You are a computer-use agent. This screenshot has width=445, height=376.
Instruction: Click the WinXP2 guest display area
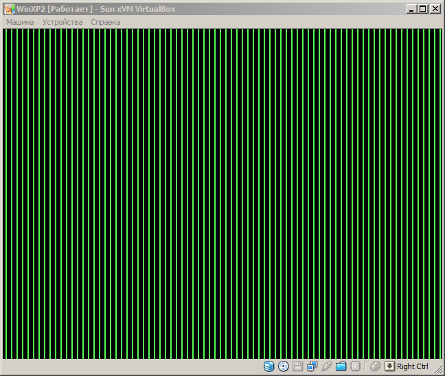click(x=223, y=194)
